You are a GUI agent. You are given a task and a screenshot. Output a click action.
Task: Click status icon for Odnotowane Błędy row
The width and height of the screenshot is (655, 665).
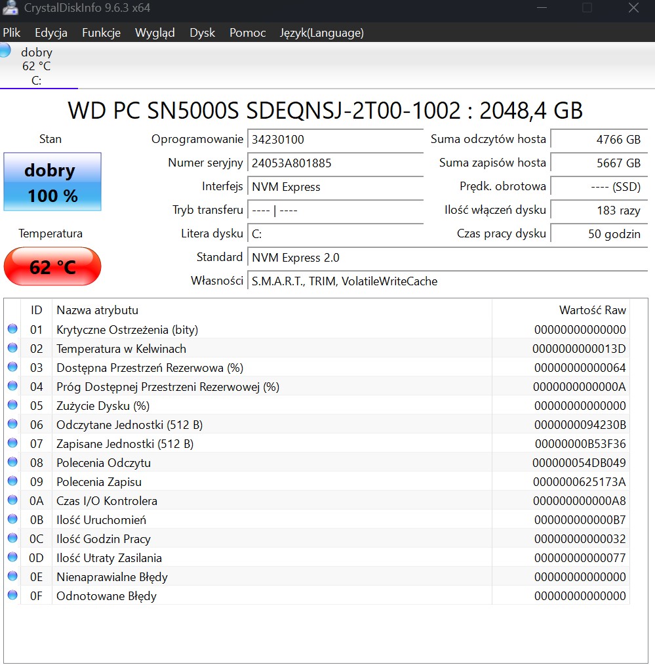(x=12, y=595)
